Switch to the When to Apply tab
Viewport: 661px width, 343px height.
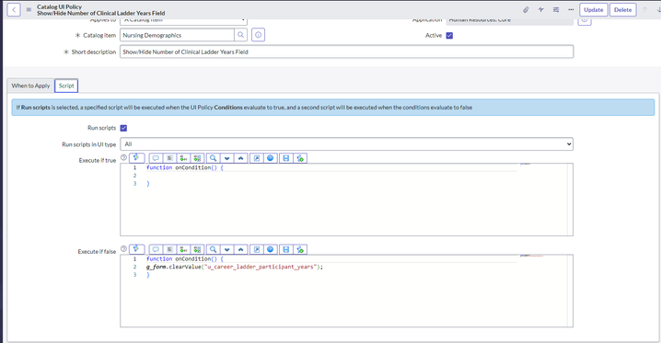click(30, 86)
